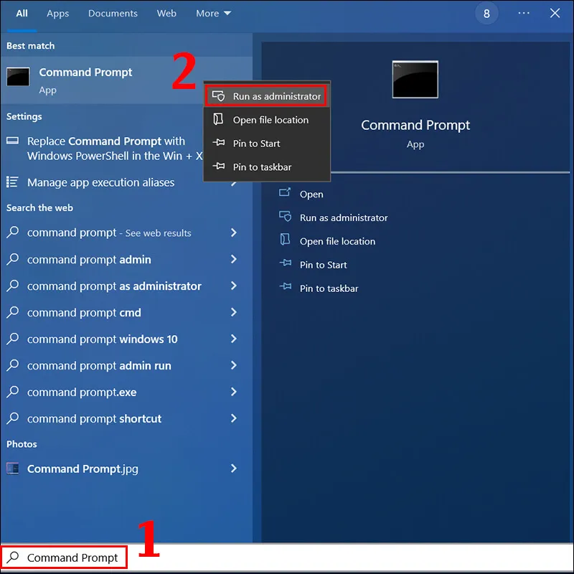Open the three-dots options menu

coord(524,13)
